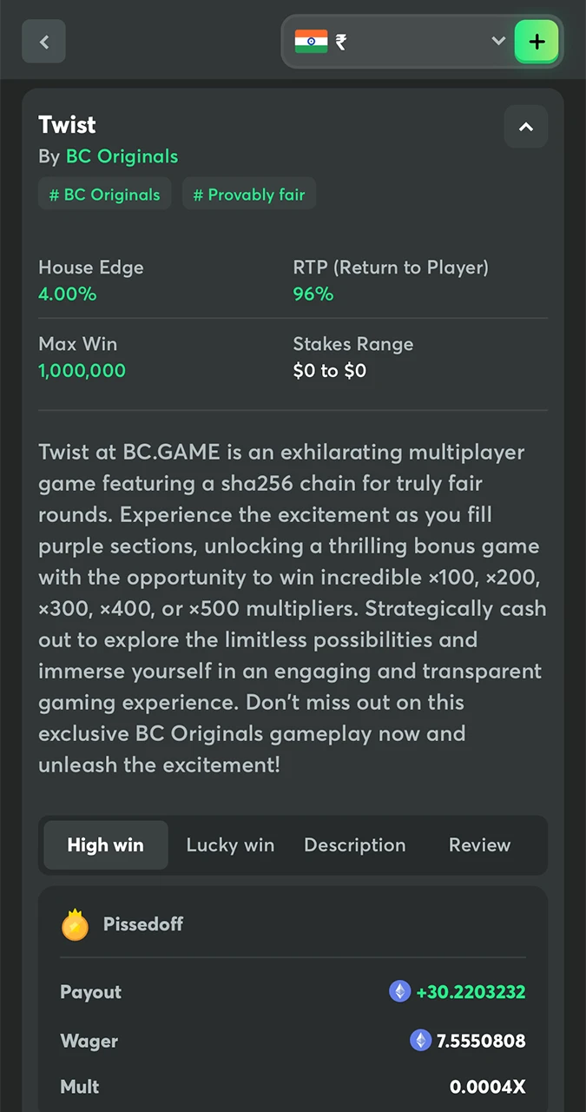Switch to the Description tab
Screen dimensions: 586x1112
pos(354,844)
